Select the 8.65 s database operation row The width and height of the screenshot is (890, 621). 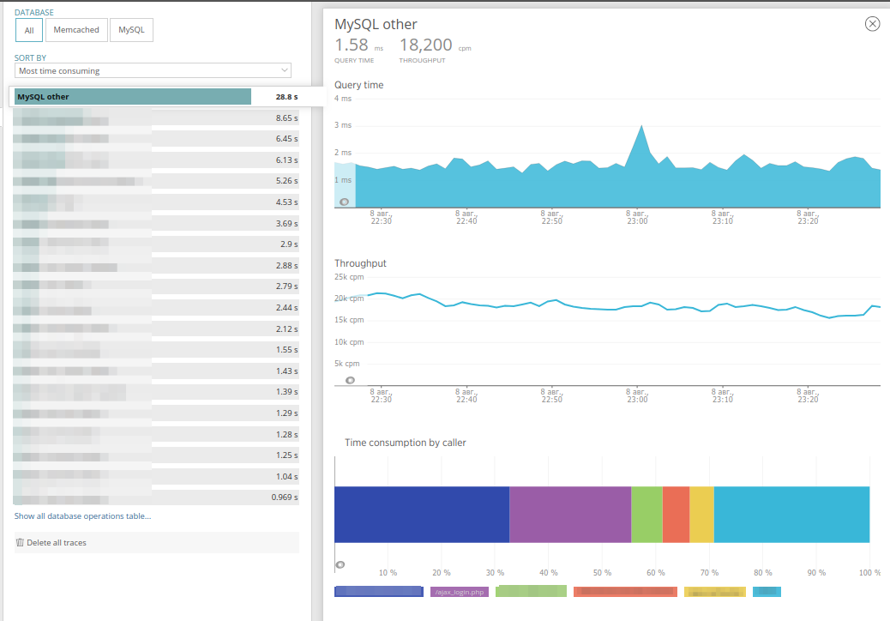(154, 118)
